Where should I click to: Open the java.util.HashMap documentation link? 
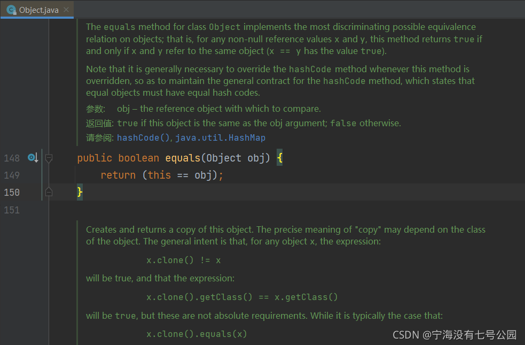[221, 138]
